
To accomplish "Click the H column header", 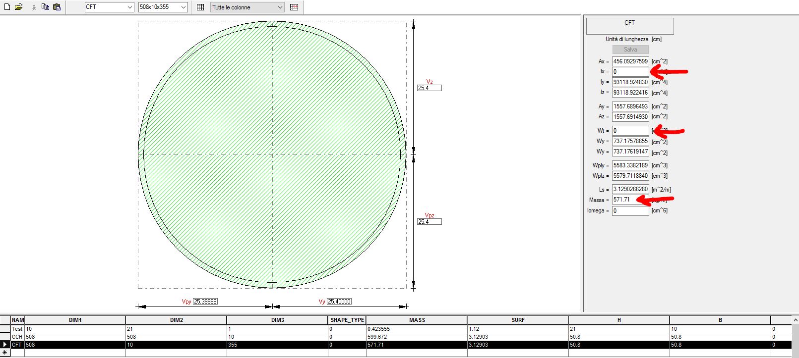I will 619,320.
